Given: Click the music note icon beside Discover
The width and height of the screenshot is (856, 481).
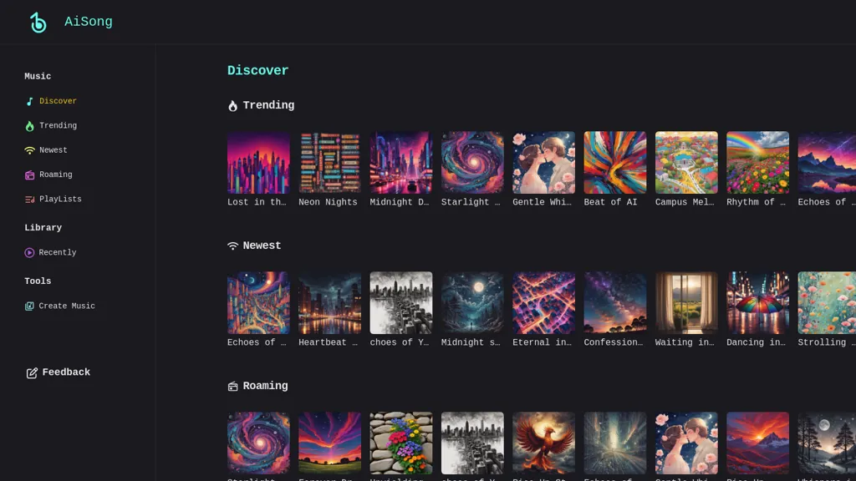Looking at the screenshot, I should [x=29, y=101].
